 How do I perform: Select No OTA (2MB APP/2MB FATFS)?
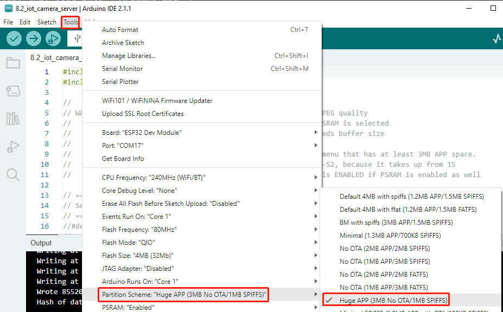(x=411, y=275)
